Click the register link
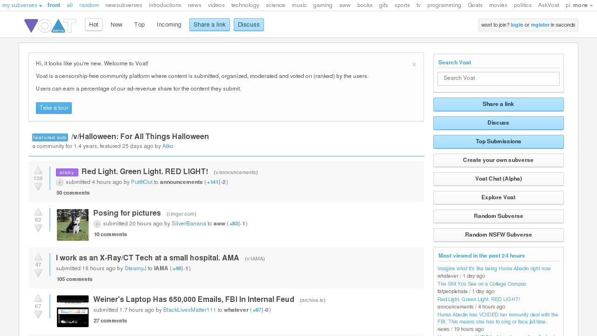This screenshot has width=597, height=336. [x=540, y=25]
